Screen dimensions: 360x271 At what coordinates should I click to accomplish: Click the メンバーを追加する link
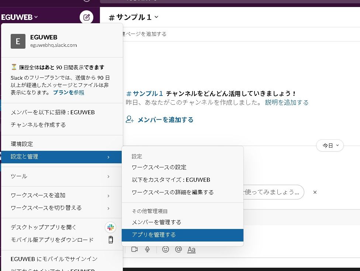point(166,119)
